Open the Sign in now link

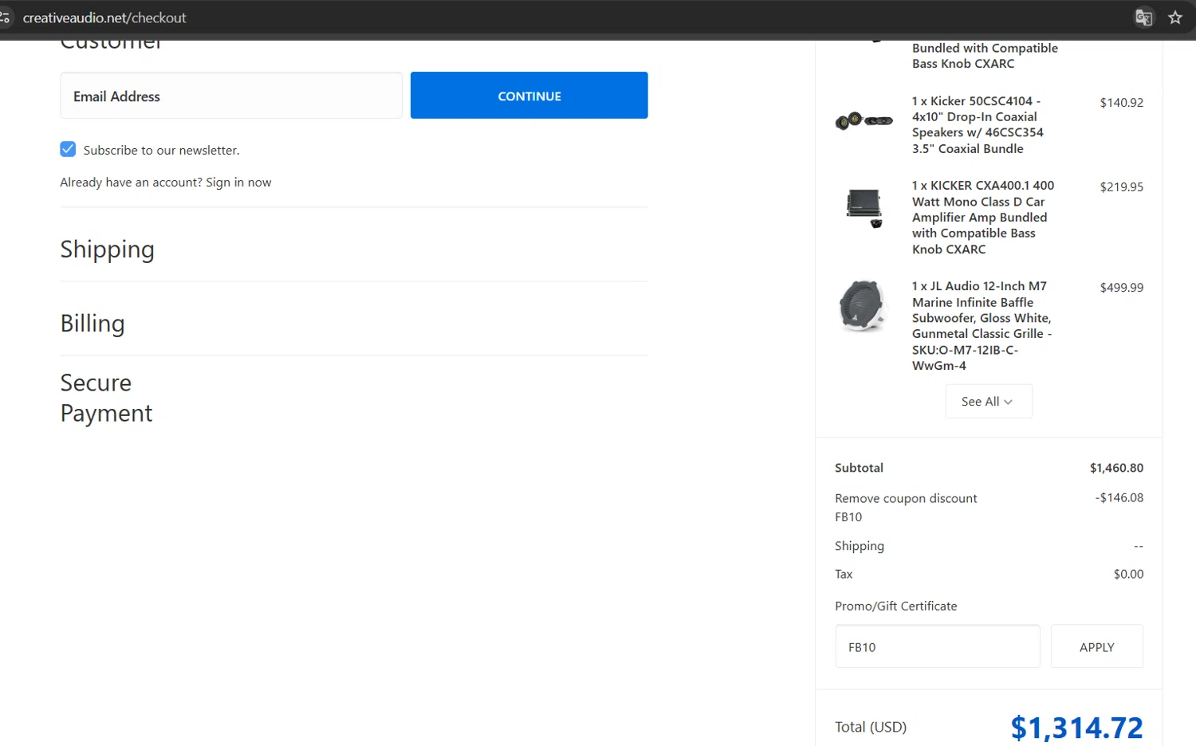238,183
